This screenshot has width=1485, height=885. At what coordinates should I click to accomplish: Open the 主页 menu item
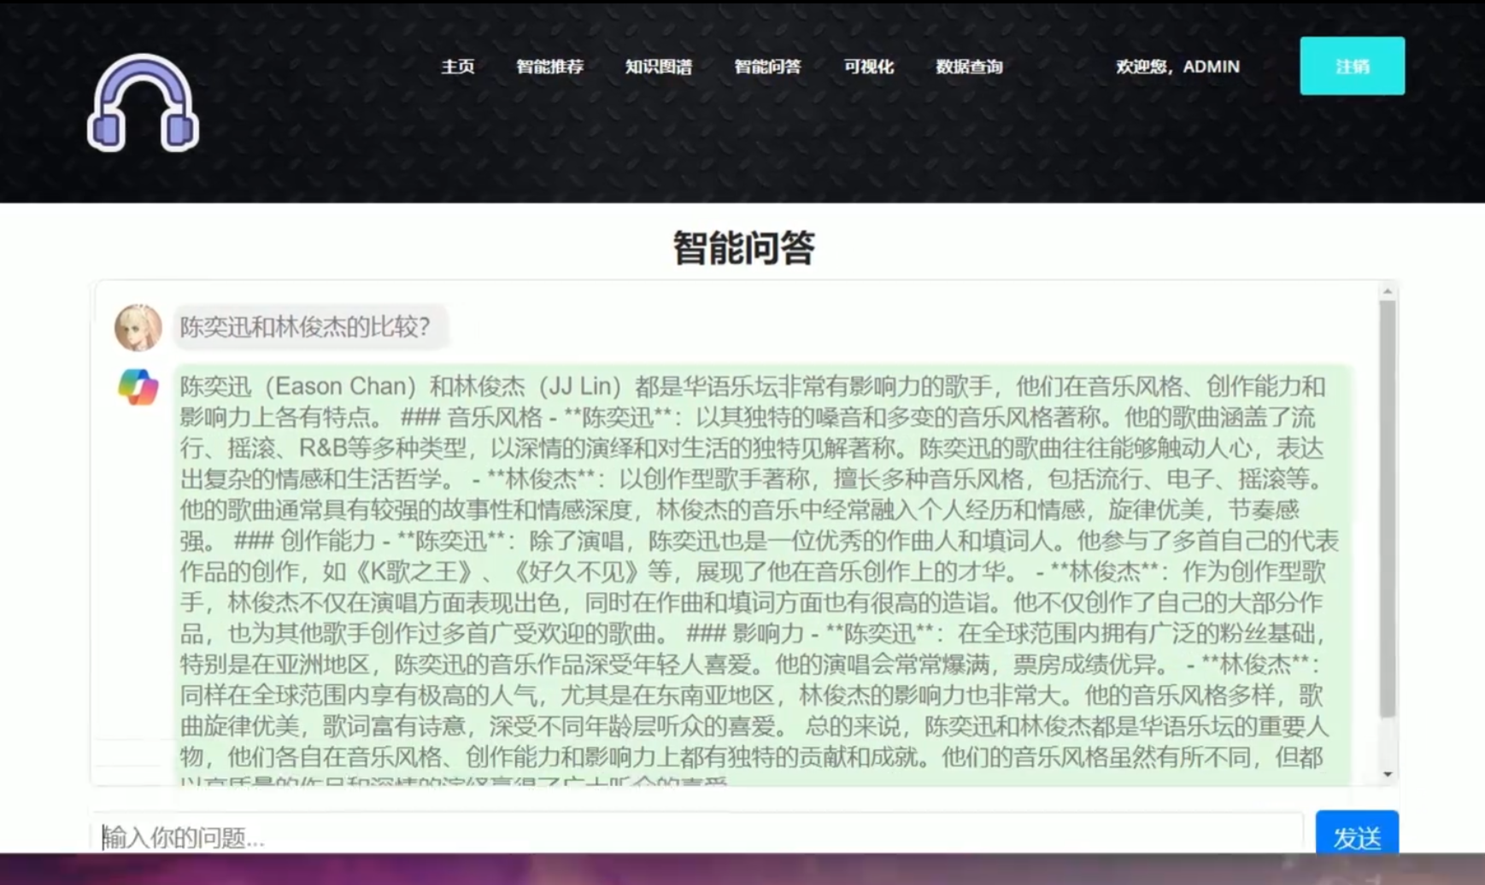pyautogui.click(x=458, y=67)
